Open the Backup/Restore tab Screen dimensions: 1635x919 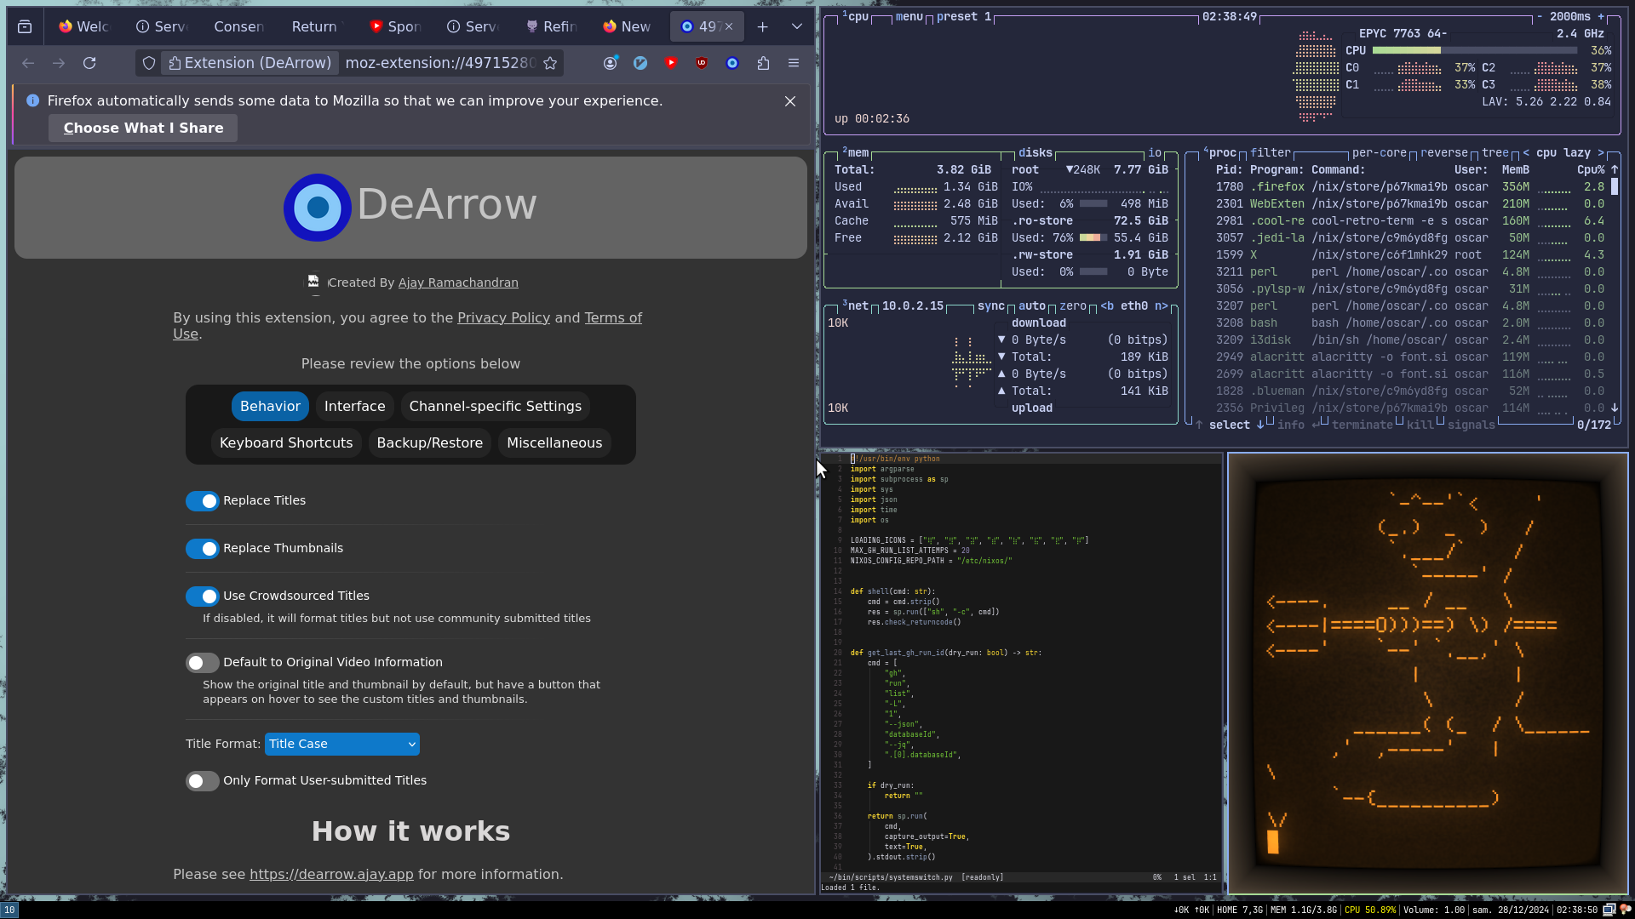tap(430, 443)
